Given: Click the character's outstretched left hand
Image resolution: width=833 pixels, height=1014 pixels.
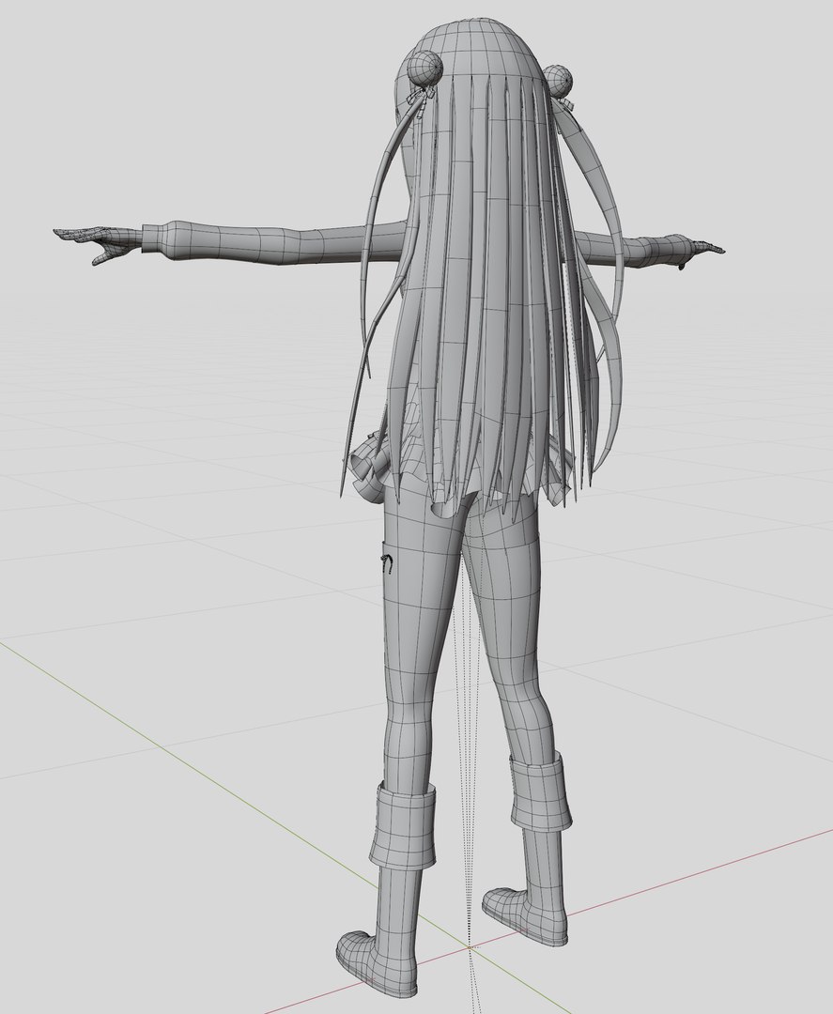Looking at the screenshot, I should pyautogui.click(x=97, y=244).
